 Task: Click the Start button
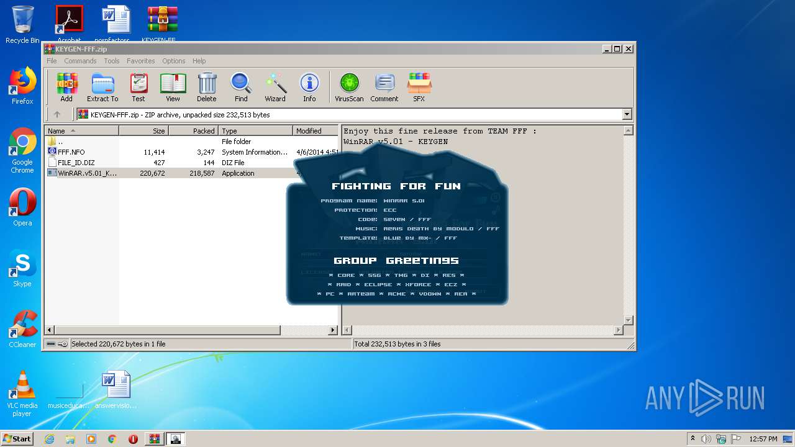(17, 439)
